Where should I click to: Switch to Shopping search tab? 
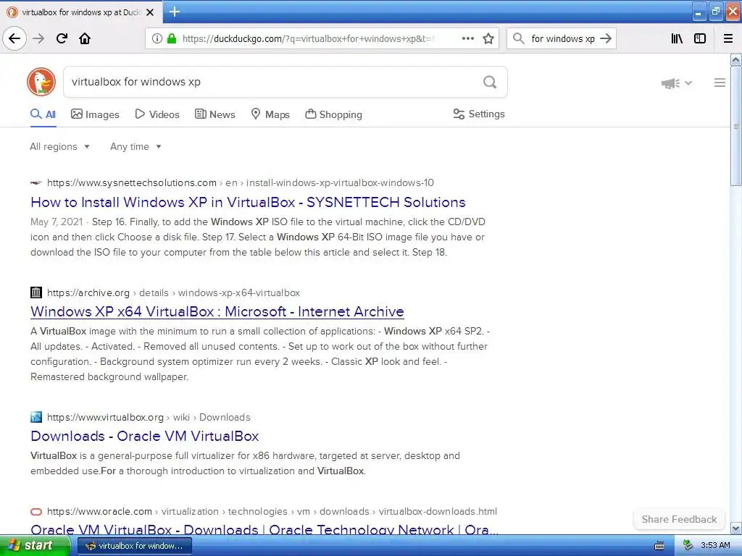[x=333, y=114]
